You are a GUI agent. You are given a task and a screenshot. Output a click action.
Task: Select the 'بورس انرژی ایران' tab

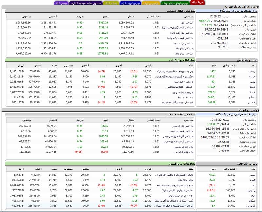(130, 3)
